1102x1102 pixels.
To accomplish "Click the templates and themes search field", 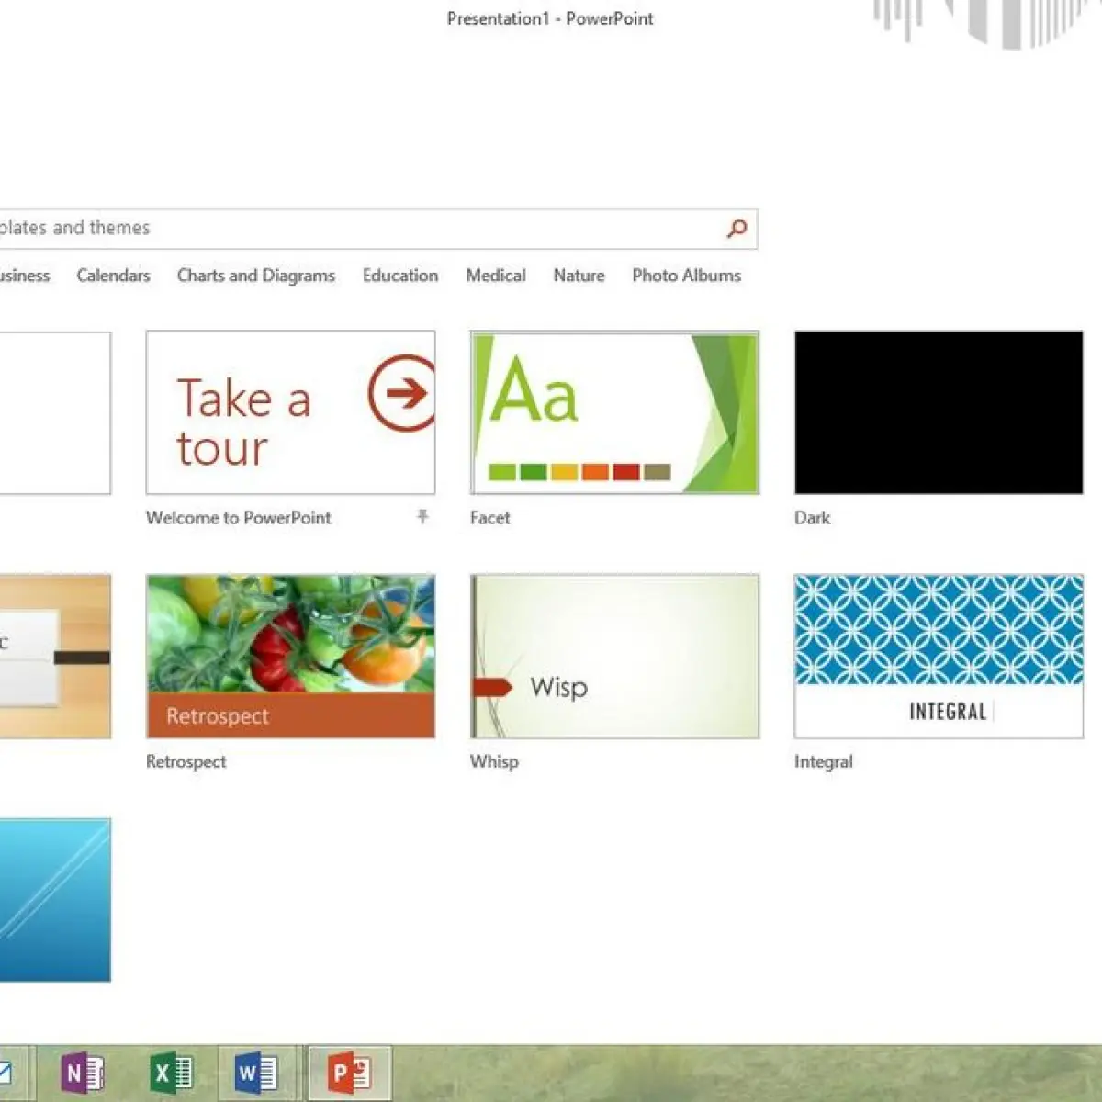I will tap(377, 229).
